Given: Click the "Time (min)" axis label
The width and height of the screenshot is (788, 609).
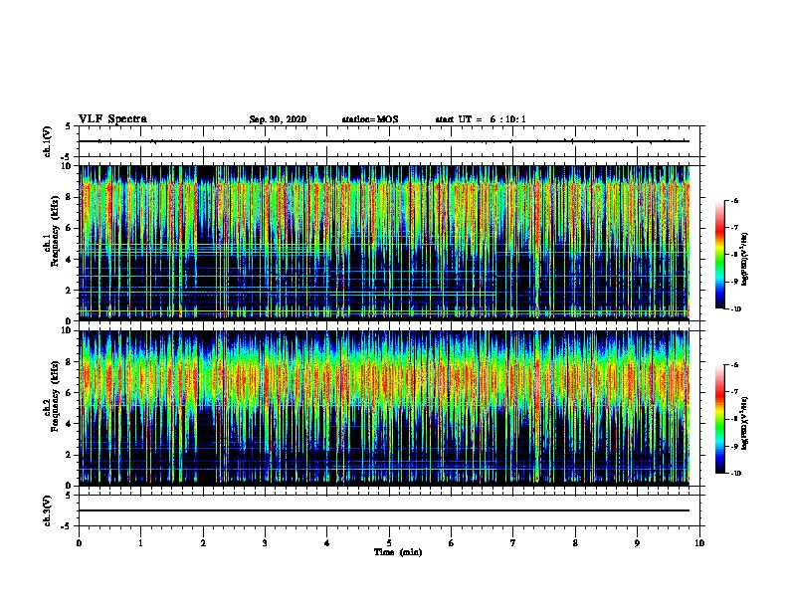Looking at the screenshot, I should (x=398, y=552).
